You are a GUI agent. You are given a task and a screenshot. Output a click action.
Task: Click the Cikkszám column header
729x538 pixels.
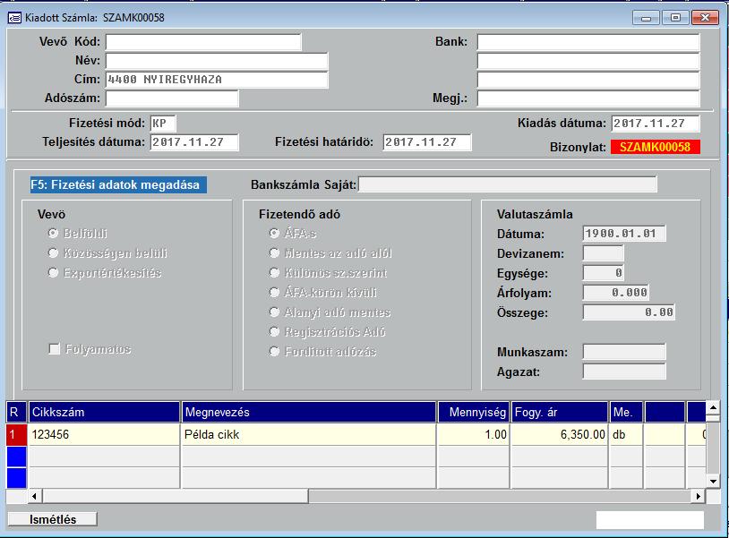[104, 412]
